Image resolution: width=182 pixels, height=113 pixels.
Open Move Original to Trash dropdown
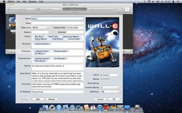point(101,9)
